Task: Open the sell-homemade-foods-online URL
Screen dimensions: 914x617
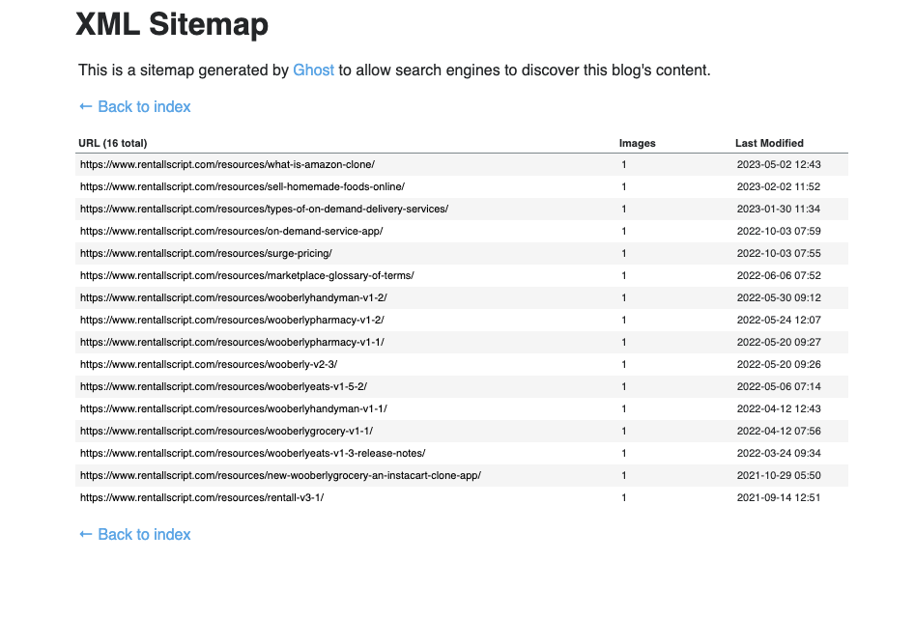Action: coord(242,186)
